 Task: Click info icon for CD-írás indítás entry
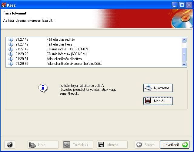(x=11, y=49)
